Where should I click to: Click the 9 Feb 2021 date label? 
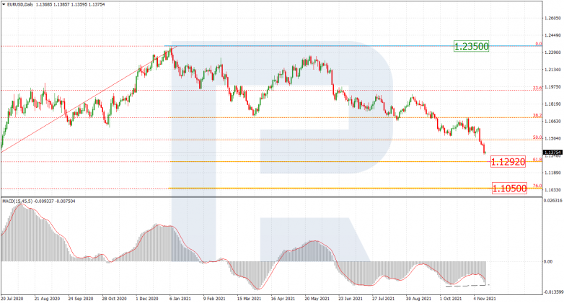click(x=214, y=299)
